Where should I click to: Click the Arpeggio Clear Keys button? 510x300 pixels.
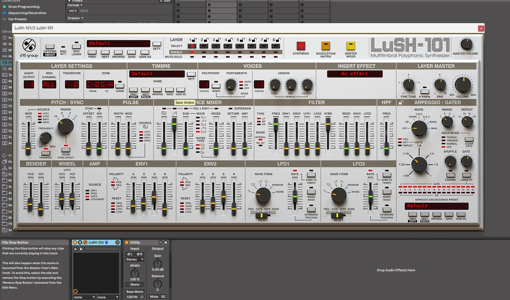[x=469, y=139]
